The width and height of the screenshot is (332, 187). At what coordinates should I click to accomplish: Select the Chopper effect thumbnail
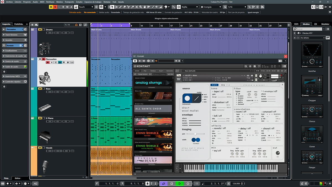tap(312, 86)
